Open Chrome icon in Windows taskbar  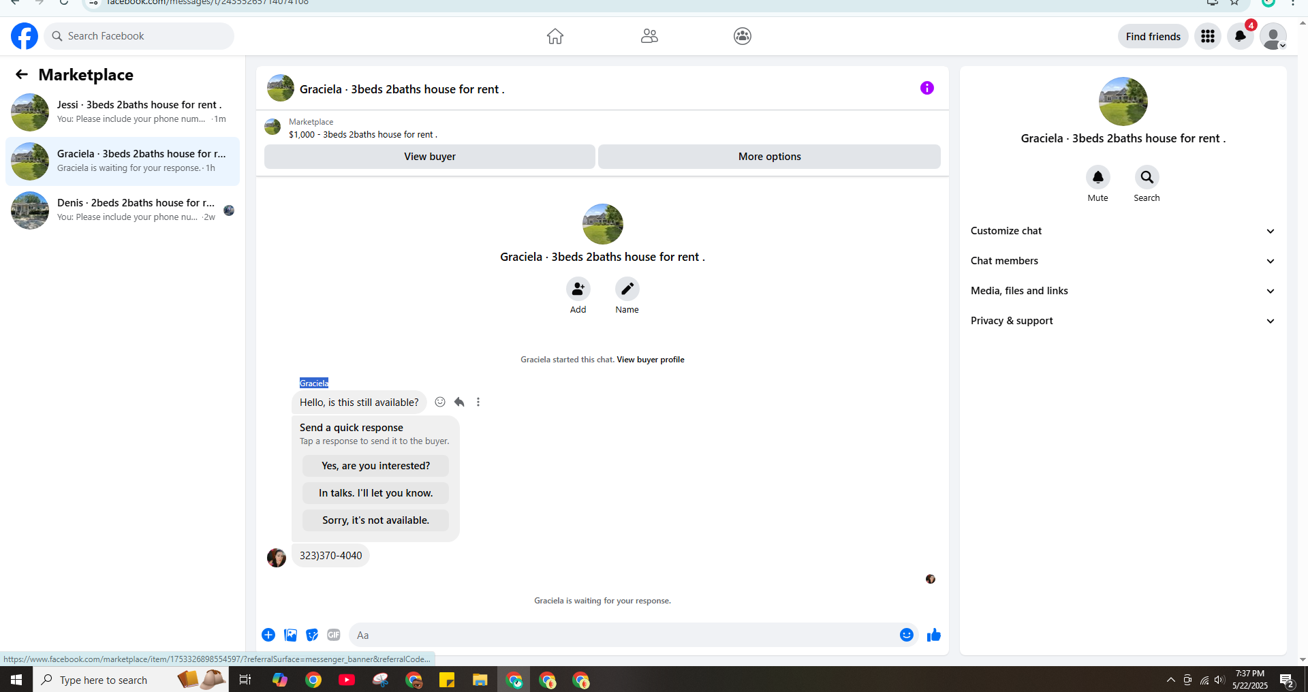coord(313,680)
